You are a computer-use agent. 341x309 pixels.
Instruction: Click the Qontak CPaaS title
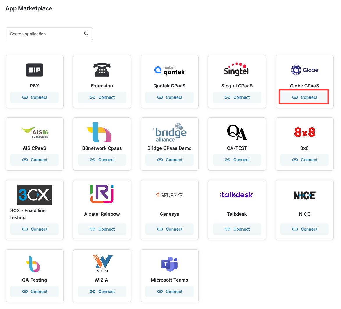point(169,86)
